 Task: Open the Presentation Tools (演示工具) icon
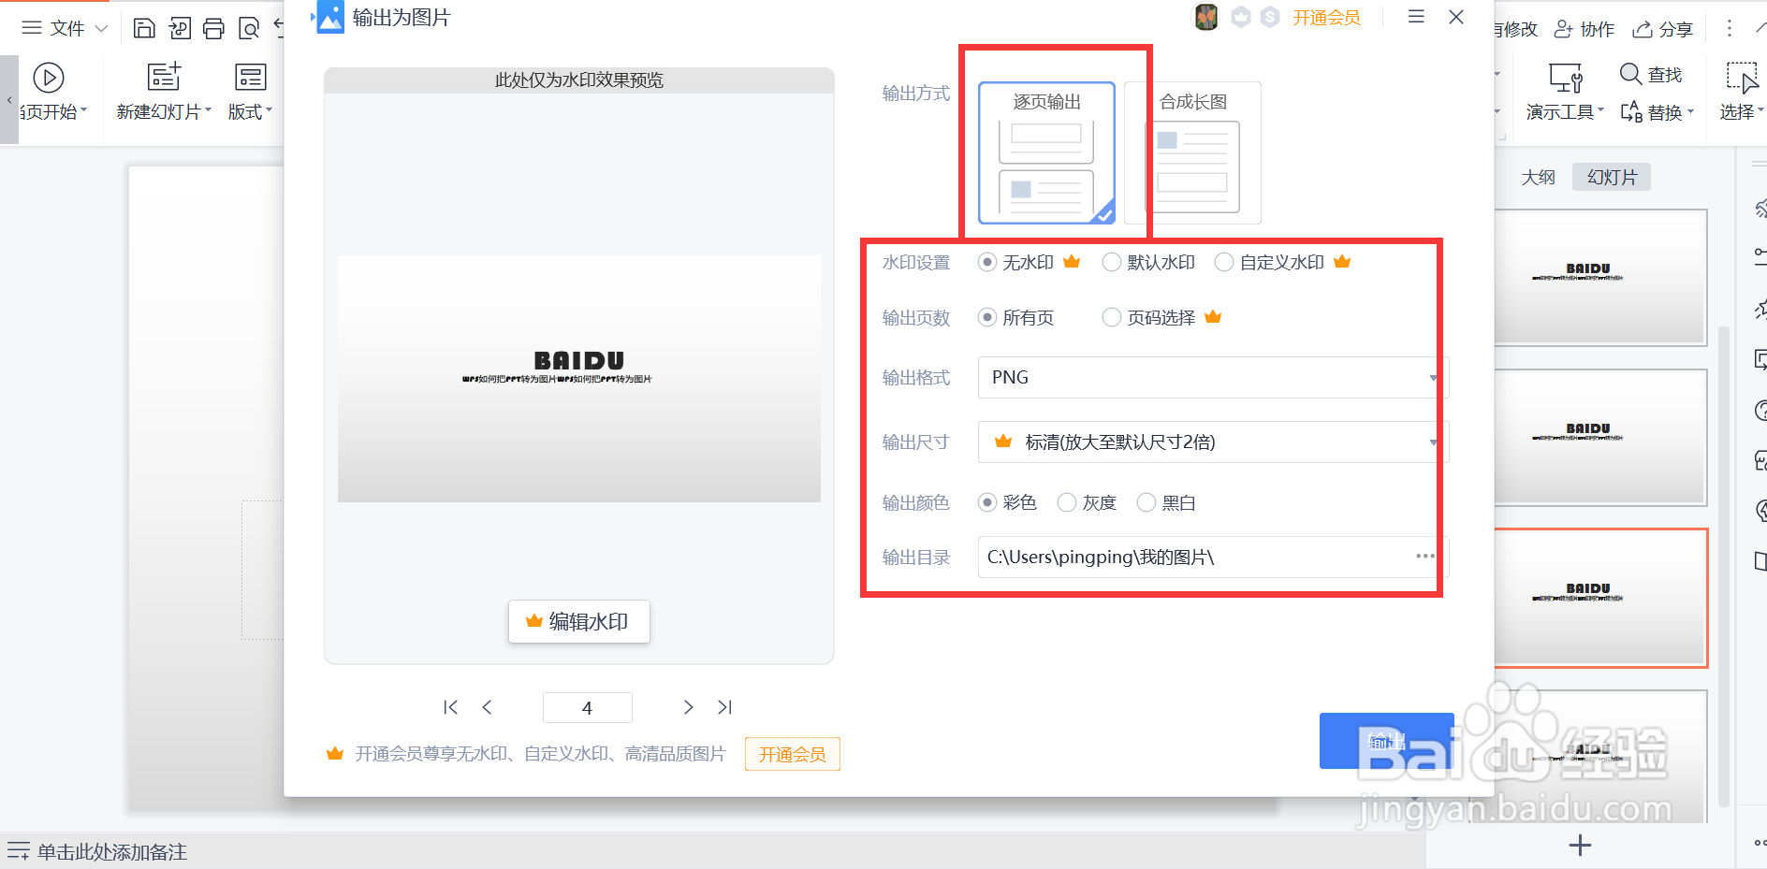pos(1566,77)
